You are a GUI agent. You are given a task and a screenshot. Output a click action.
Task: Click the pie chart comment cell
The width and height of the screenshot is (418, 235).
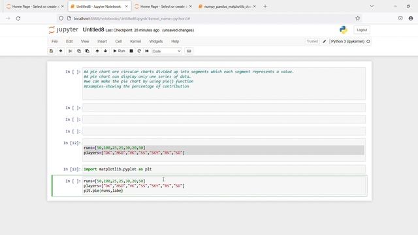click(x=224, y=84)
